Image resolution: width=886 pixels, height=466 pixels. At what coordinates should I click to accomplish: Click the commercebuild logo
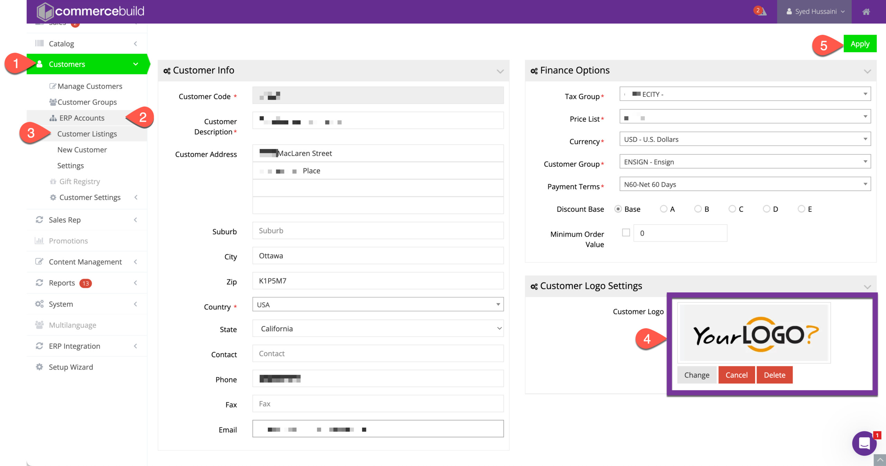coord(91,11)
